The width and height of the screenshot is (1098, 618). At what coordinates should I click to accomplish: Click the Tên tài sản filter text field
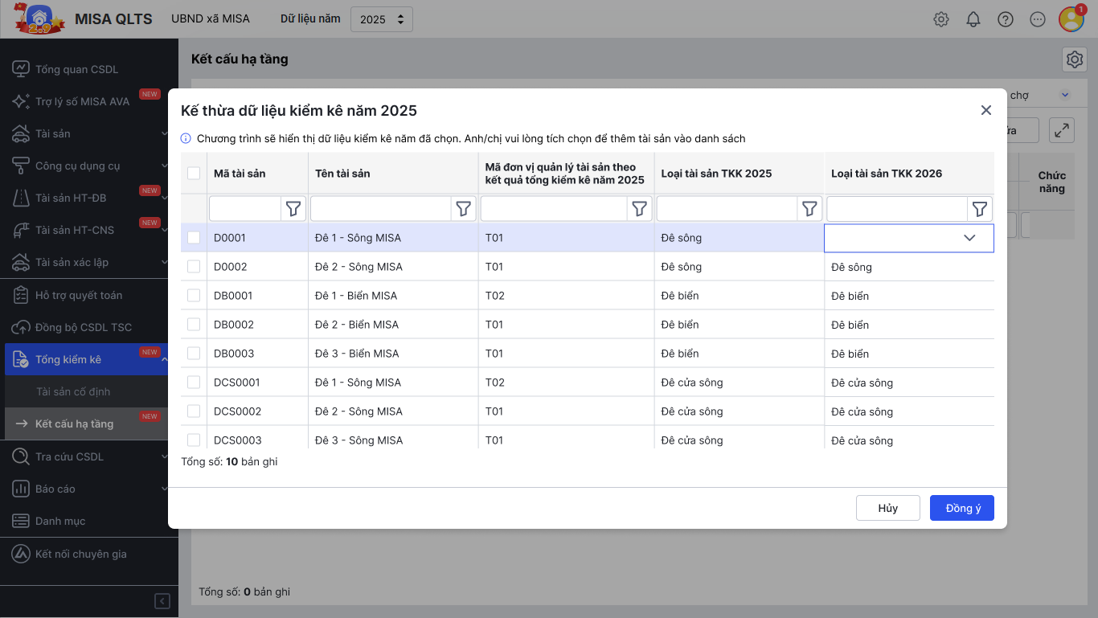click(381, 209)
